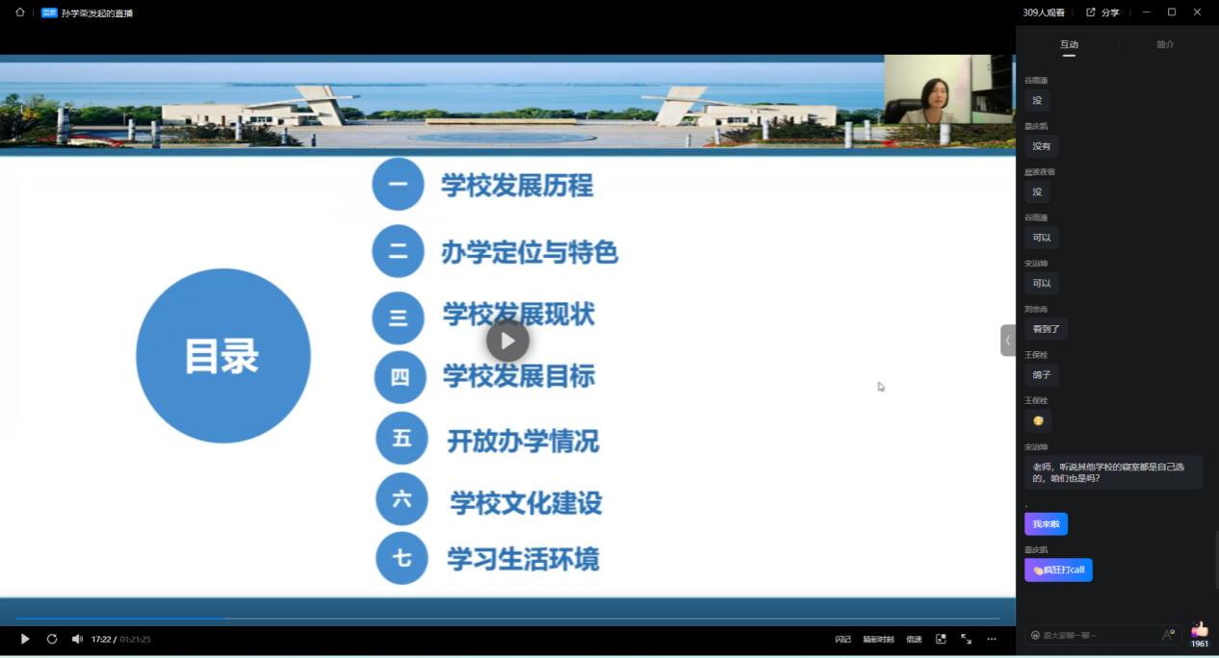This screenshot has height=658, width=1219.
Task: Click the thumbs-up like icon
Action: coord(1200,629)
